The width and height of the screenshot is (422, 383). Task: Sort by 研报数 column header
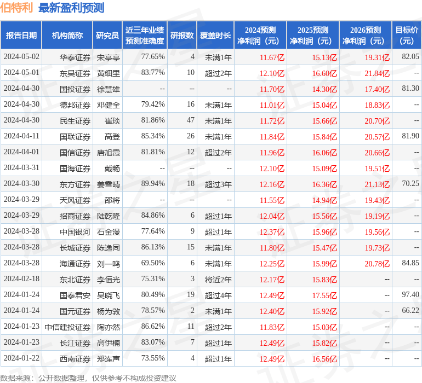(x=182, y=36)
